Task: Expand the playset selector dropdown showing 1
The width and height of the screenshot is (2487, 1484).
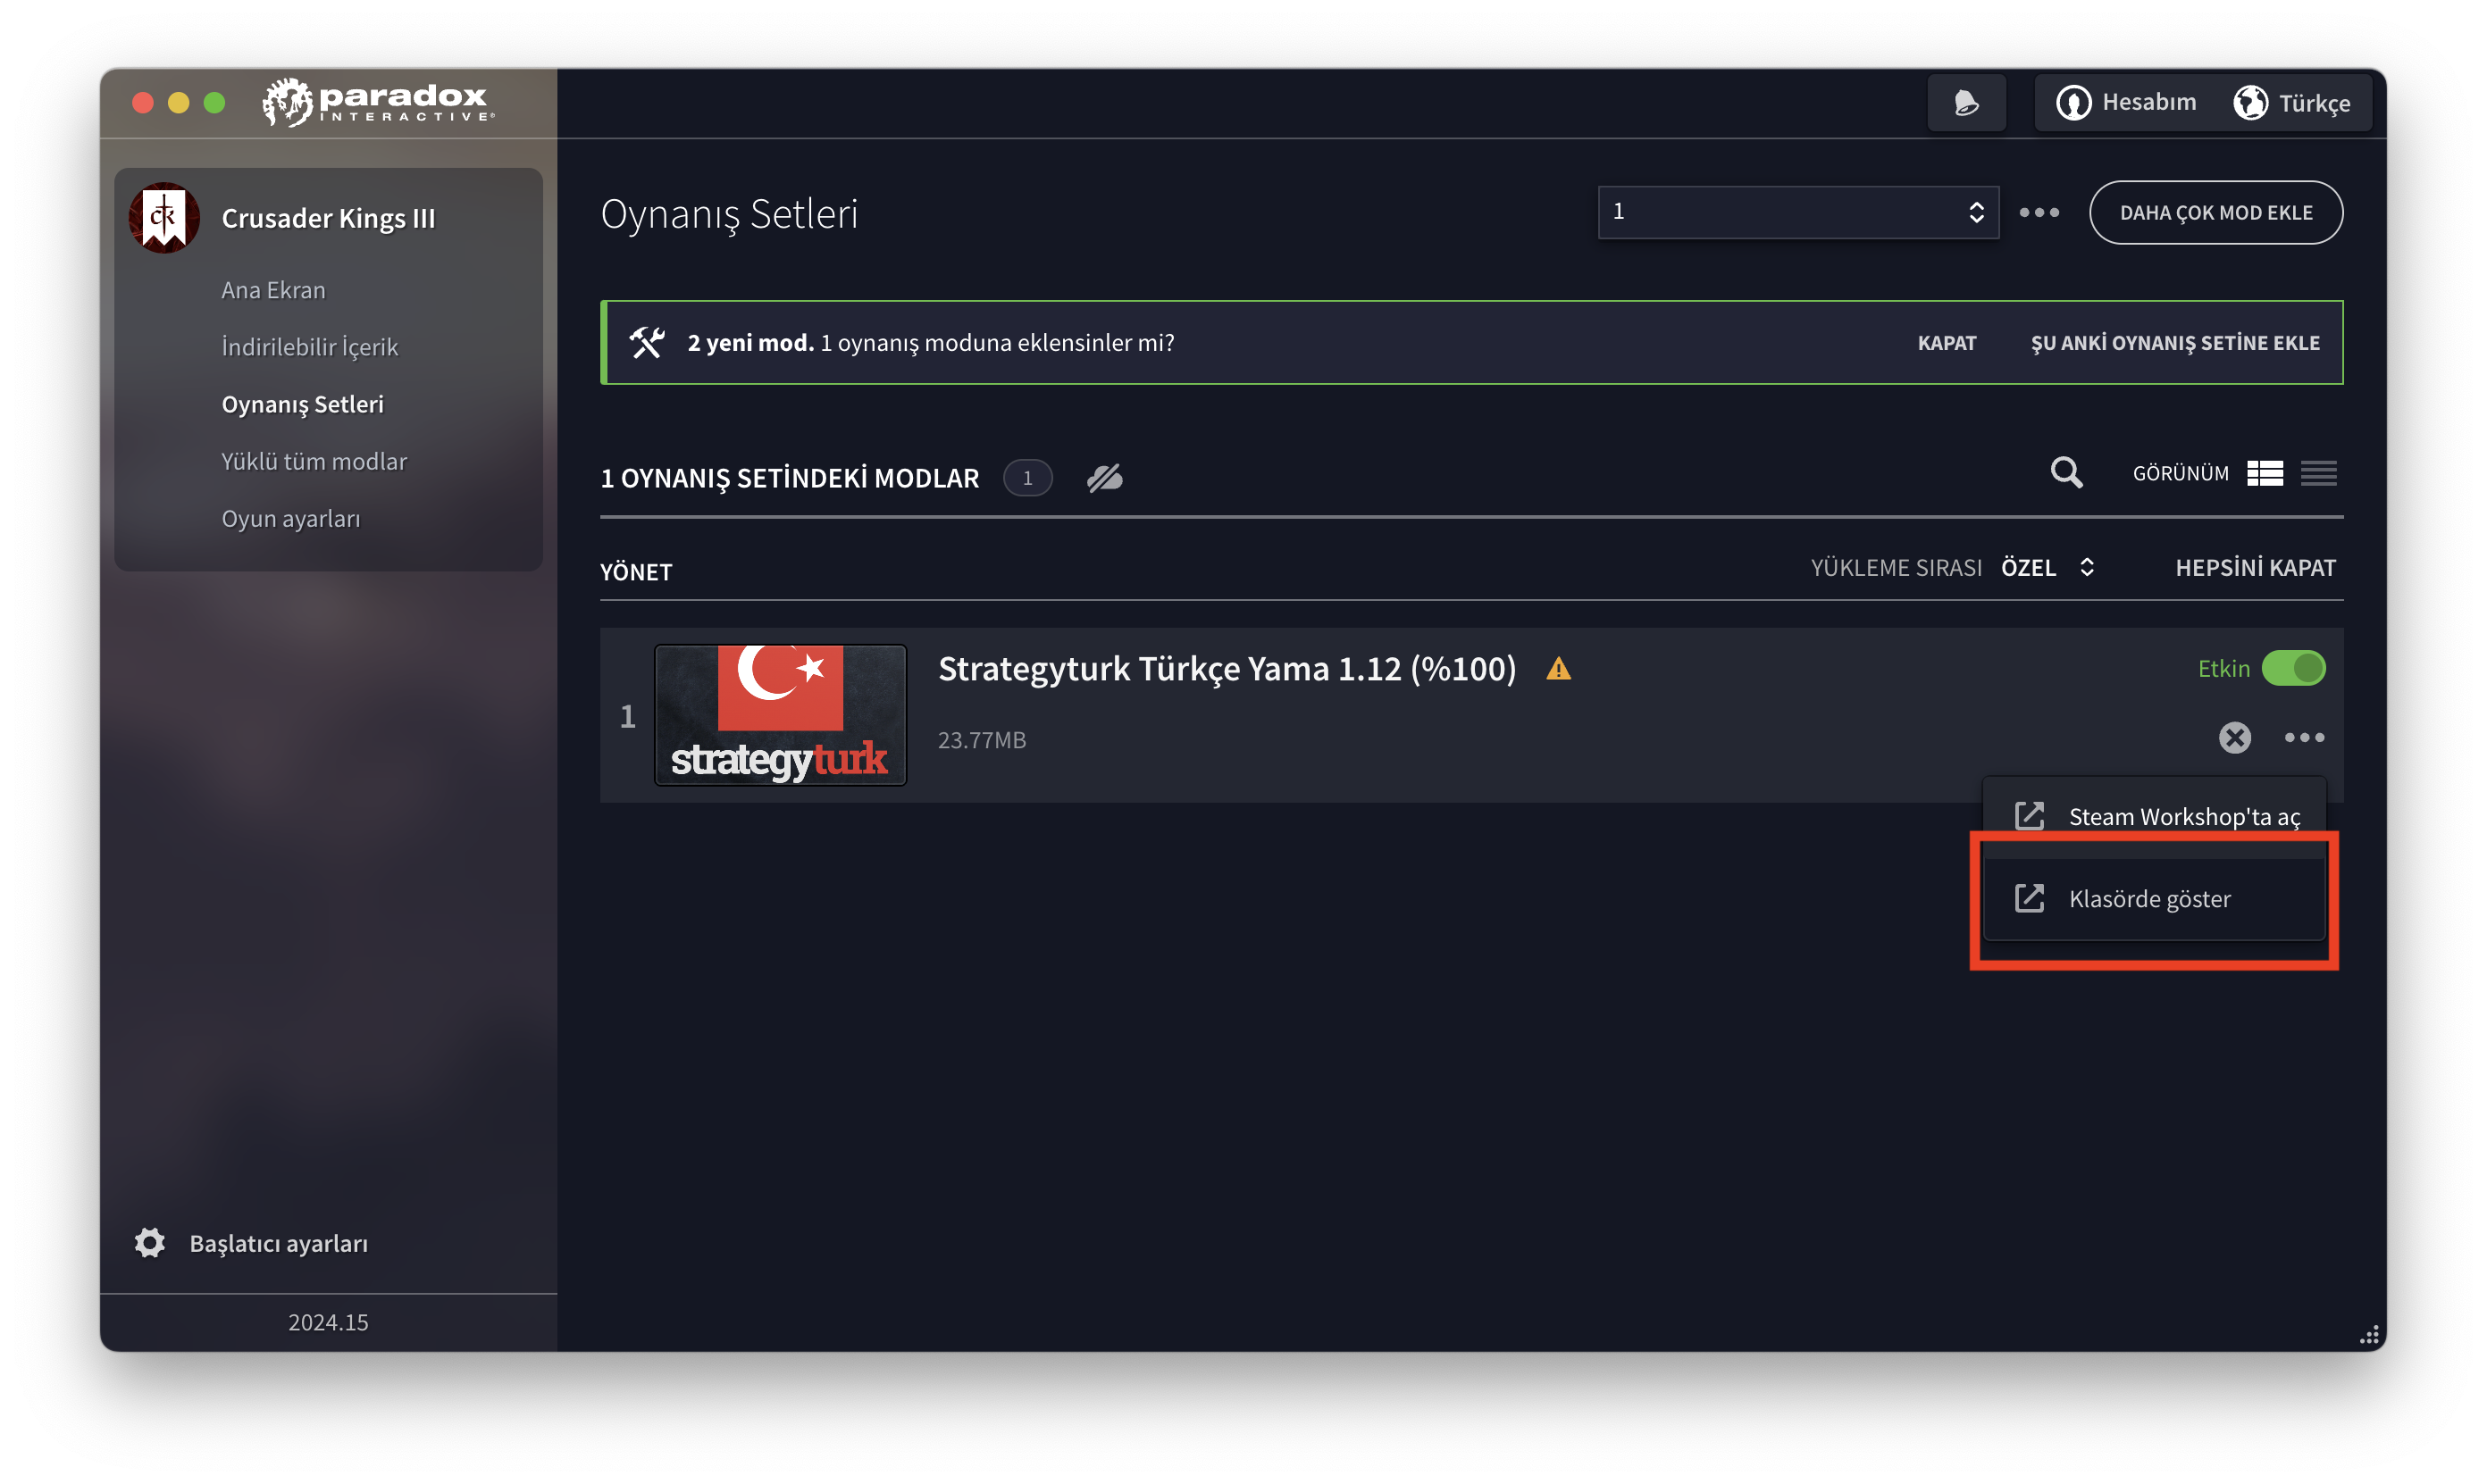Action: [1797, 212]
